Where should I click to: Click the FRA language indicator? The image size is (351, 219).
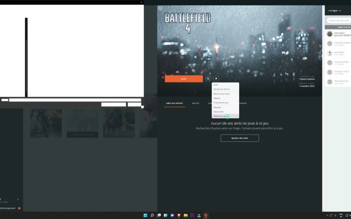pyautogui.click(x=341, y=215)
